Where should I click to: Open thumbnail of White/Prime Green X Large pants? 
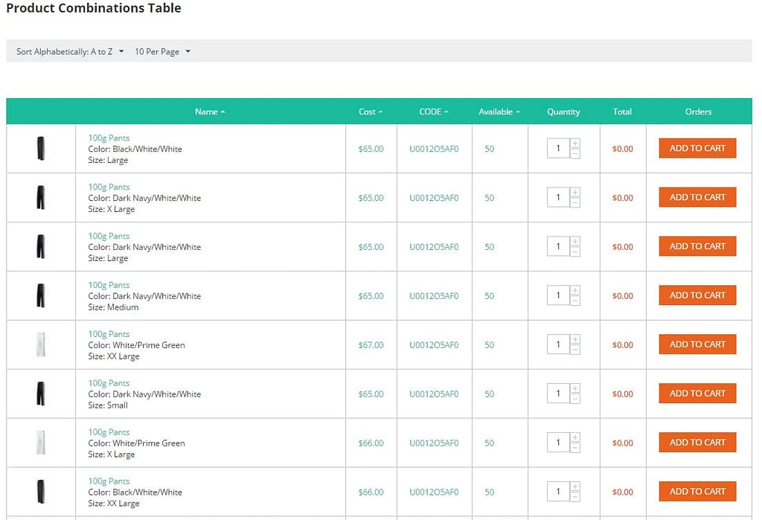click(x=41, y=443)
